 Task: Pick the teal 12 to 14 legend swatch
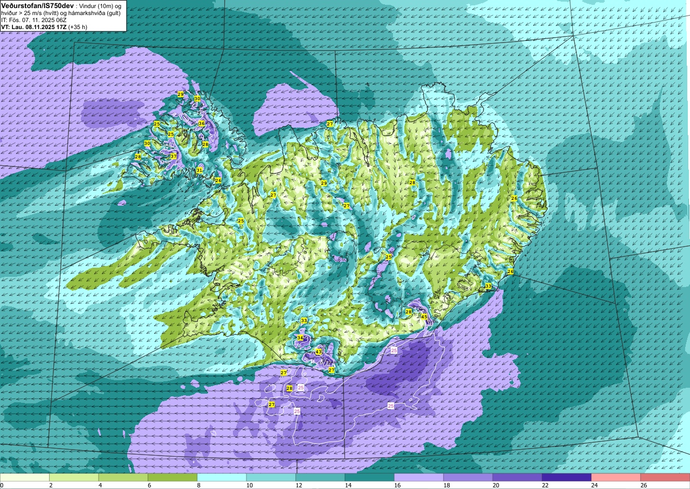(x=320, y=477)
